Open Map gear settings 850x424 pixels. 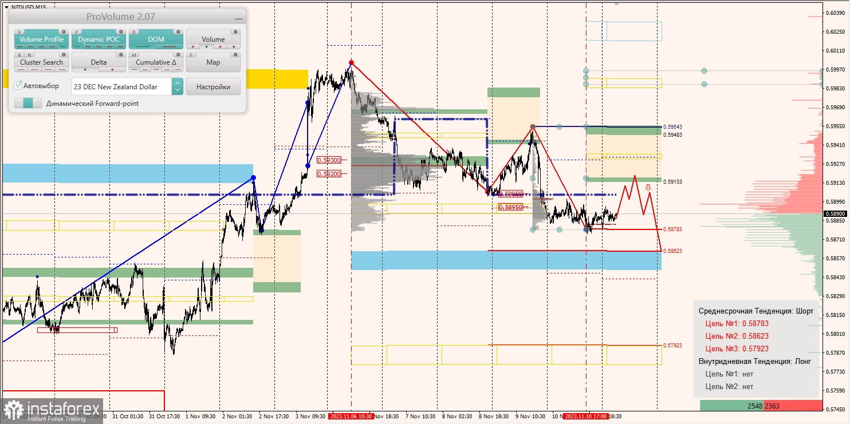point(235,54)
